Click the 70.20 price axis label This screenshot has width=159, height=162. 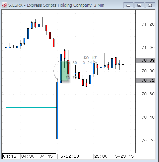pyautogui.click(x=148, y=141)
